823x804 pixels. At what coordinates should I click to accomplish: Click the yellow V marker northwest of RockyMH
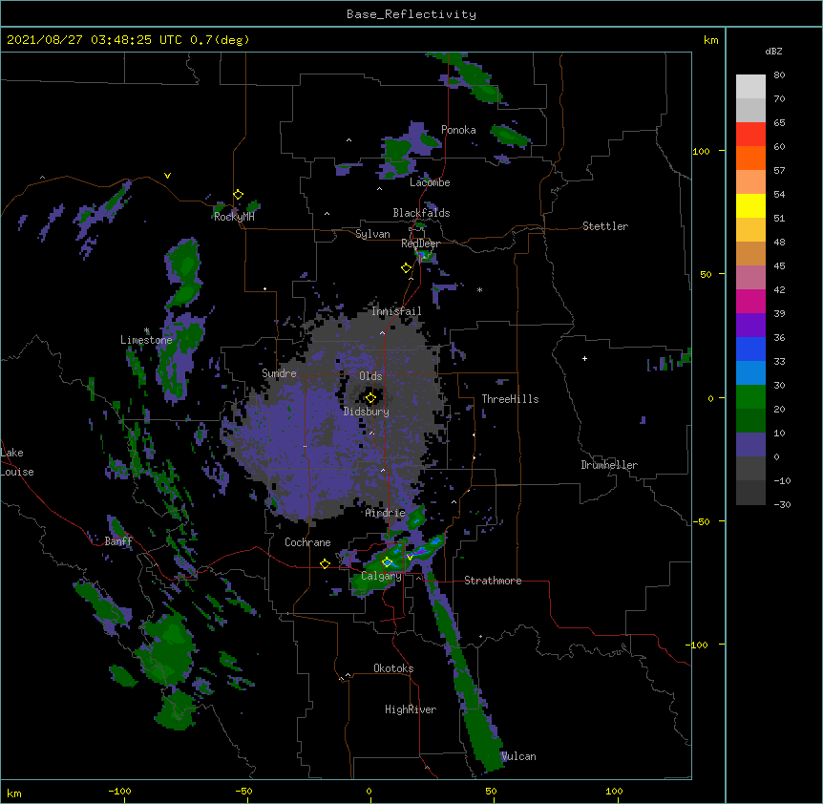pos(167,176)
